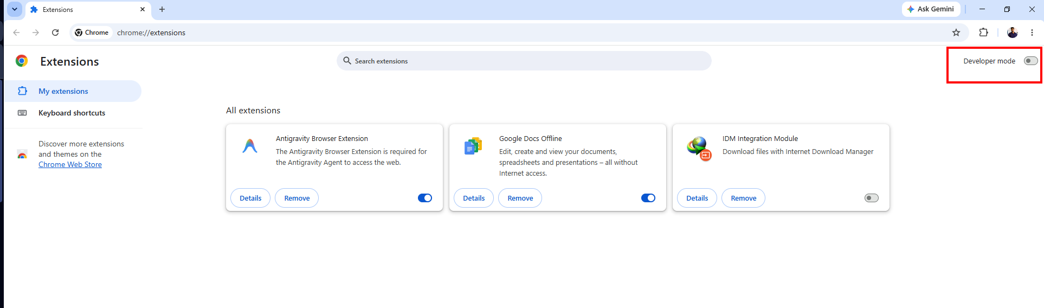Remove the IDM Integration Module

744,198
